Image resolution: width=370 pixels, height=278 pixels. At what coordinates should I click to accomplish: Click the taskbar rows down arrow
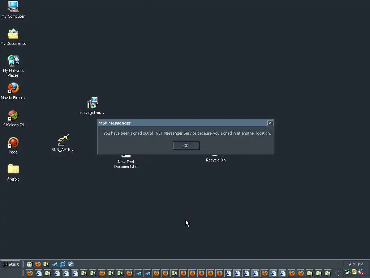tap(338, 275)
